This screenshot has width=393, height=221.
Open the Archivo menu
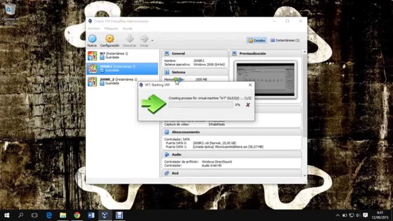point(94,28)
